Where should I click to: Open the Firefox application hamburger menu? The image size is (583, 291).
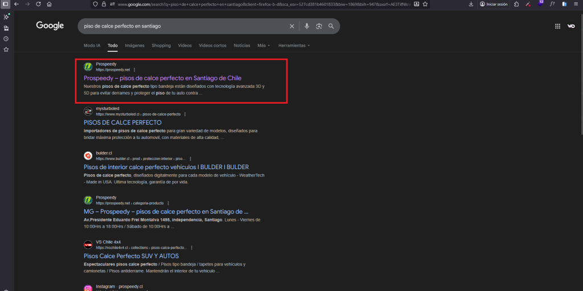pyautogui.click(x=576, y=4)
